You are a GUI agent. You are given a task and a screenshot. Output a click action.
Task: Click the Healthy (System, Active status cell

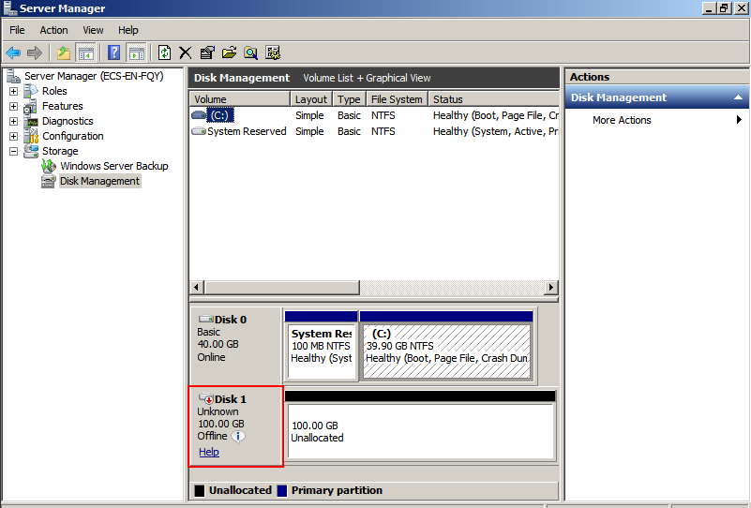495,131
